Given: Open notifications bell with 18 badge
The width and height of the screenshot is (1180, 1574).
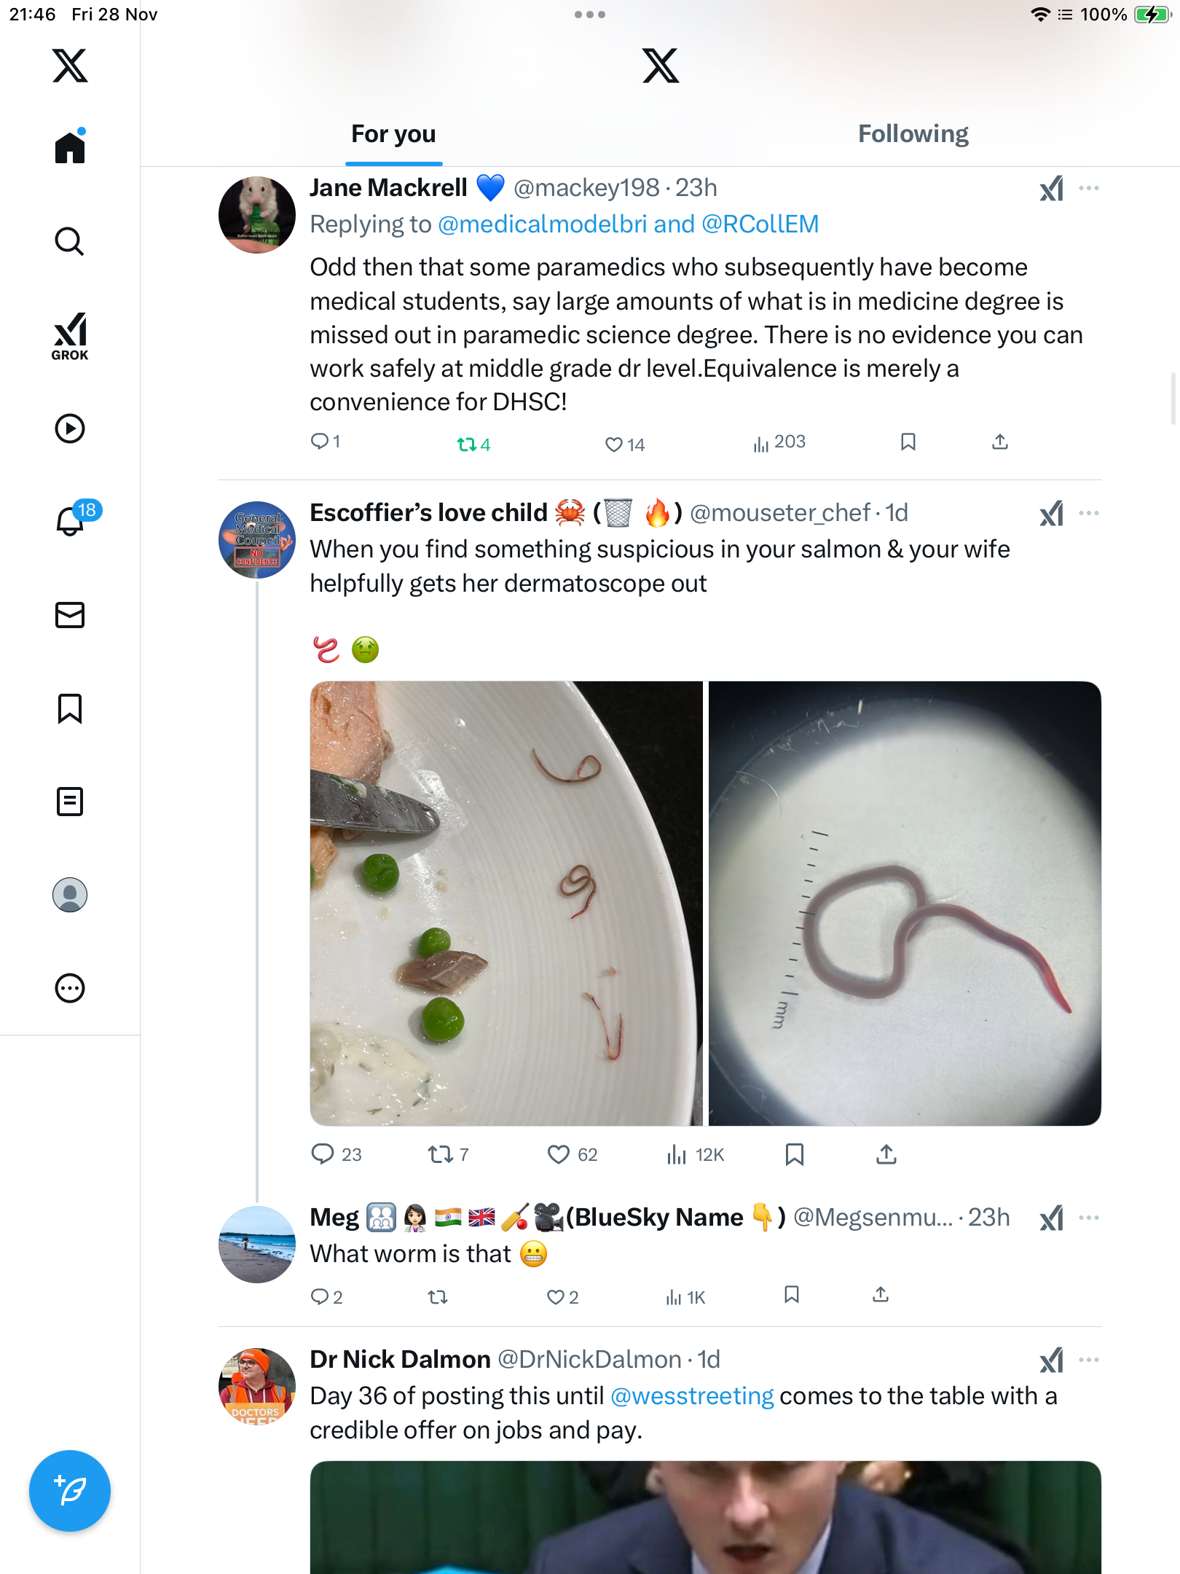Looking at the screenshot, I should pos(71,520).
